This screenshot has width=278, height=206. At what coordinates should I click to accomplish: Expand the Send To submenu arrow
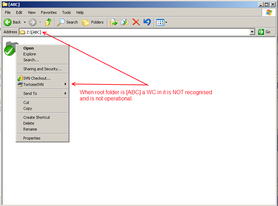click(66, 93)
